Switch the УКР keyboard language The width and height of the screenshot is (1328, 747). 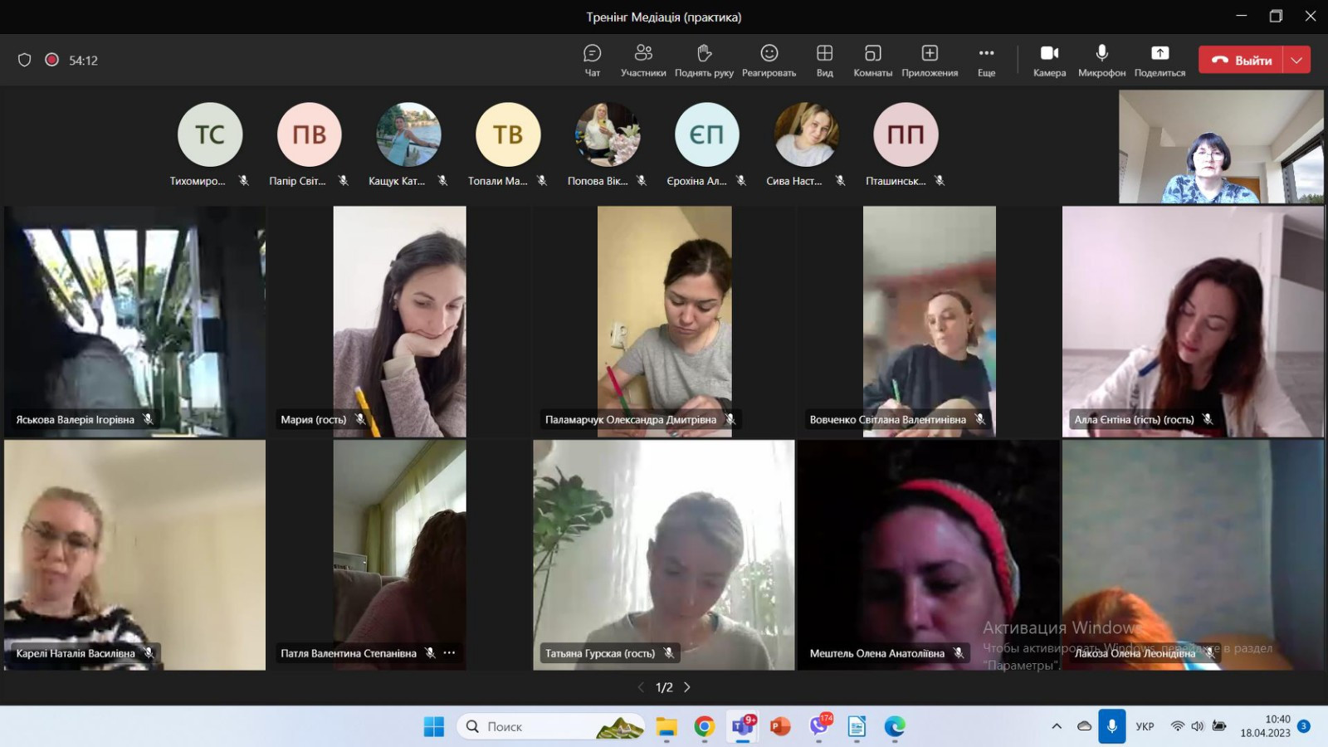point(1145,726)
